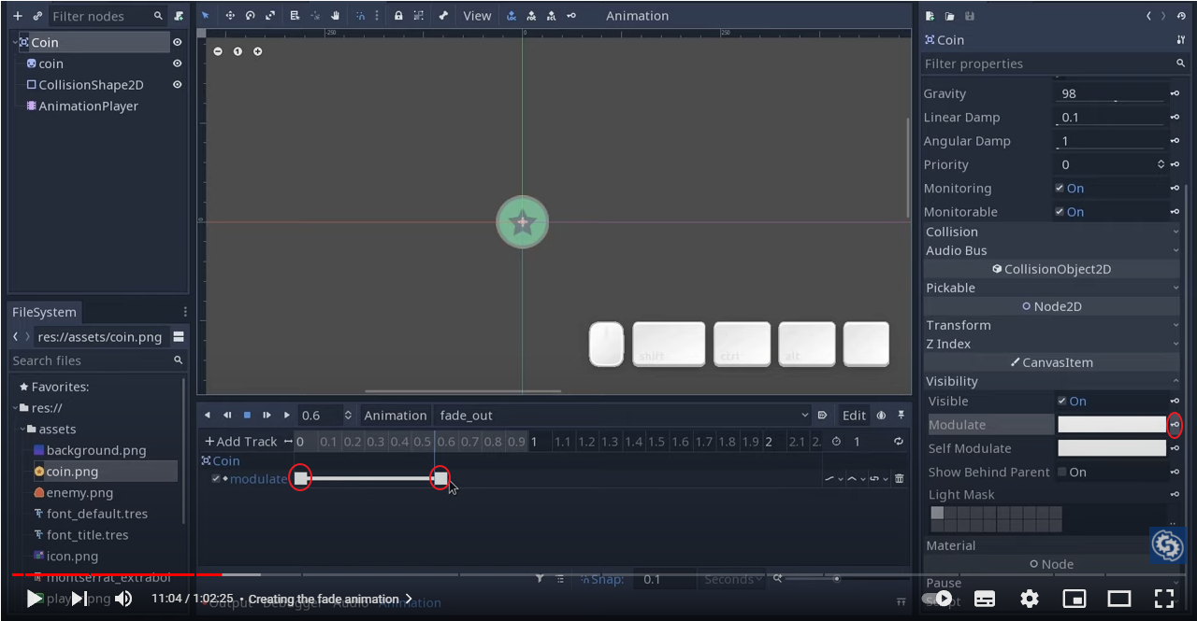This screenshot has height=621, width=1197.
Task: Pin the AnimationPlayer panel
Action: tap(901, 416)
